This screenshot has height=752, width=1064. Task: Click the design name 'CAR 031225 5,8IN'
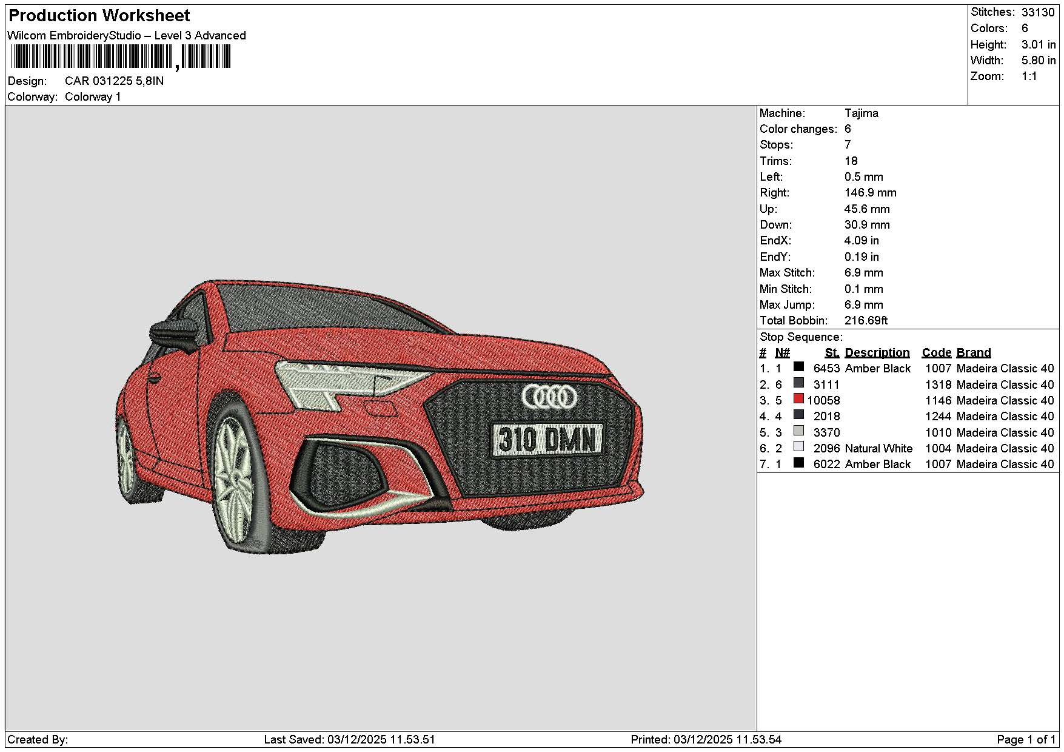(114, 81)
